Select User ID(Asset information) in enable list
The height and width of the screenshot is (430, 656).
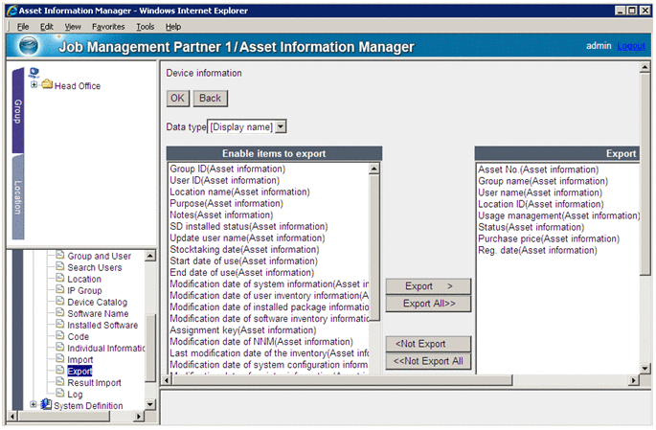[x=224, y=180]
